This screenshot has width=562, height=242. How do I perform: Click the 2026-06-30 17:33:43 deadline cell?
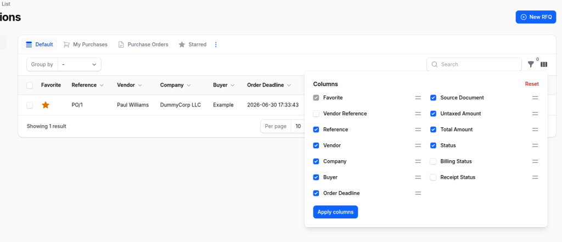[273, 105]
